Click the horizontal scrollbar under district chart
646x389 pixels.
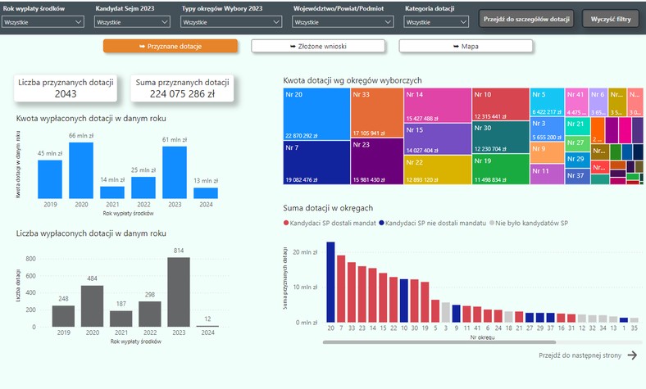pyautogui.click(x=439, y=342)
